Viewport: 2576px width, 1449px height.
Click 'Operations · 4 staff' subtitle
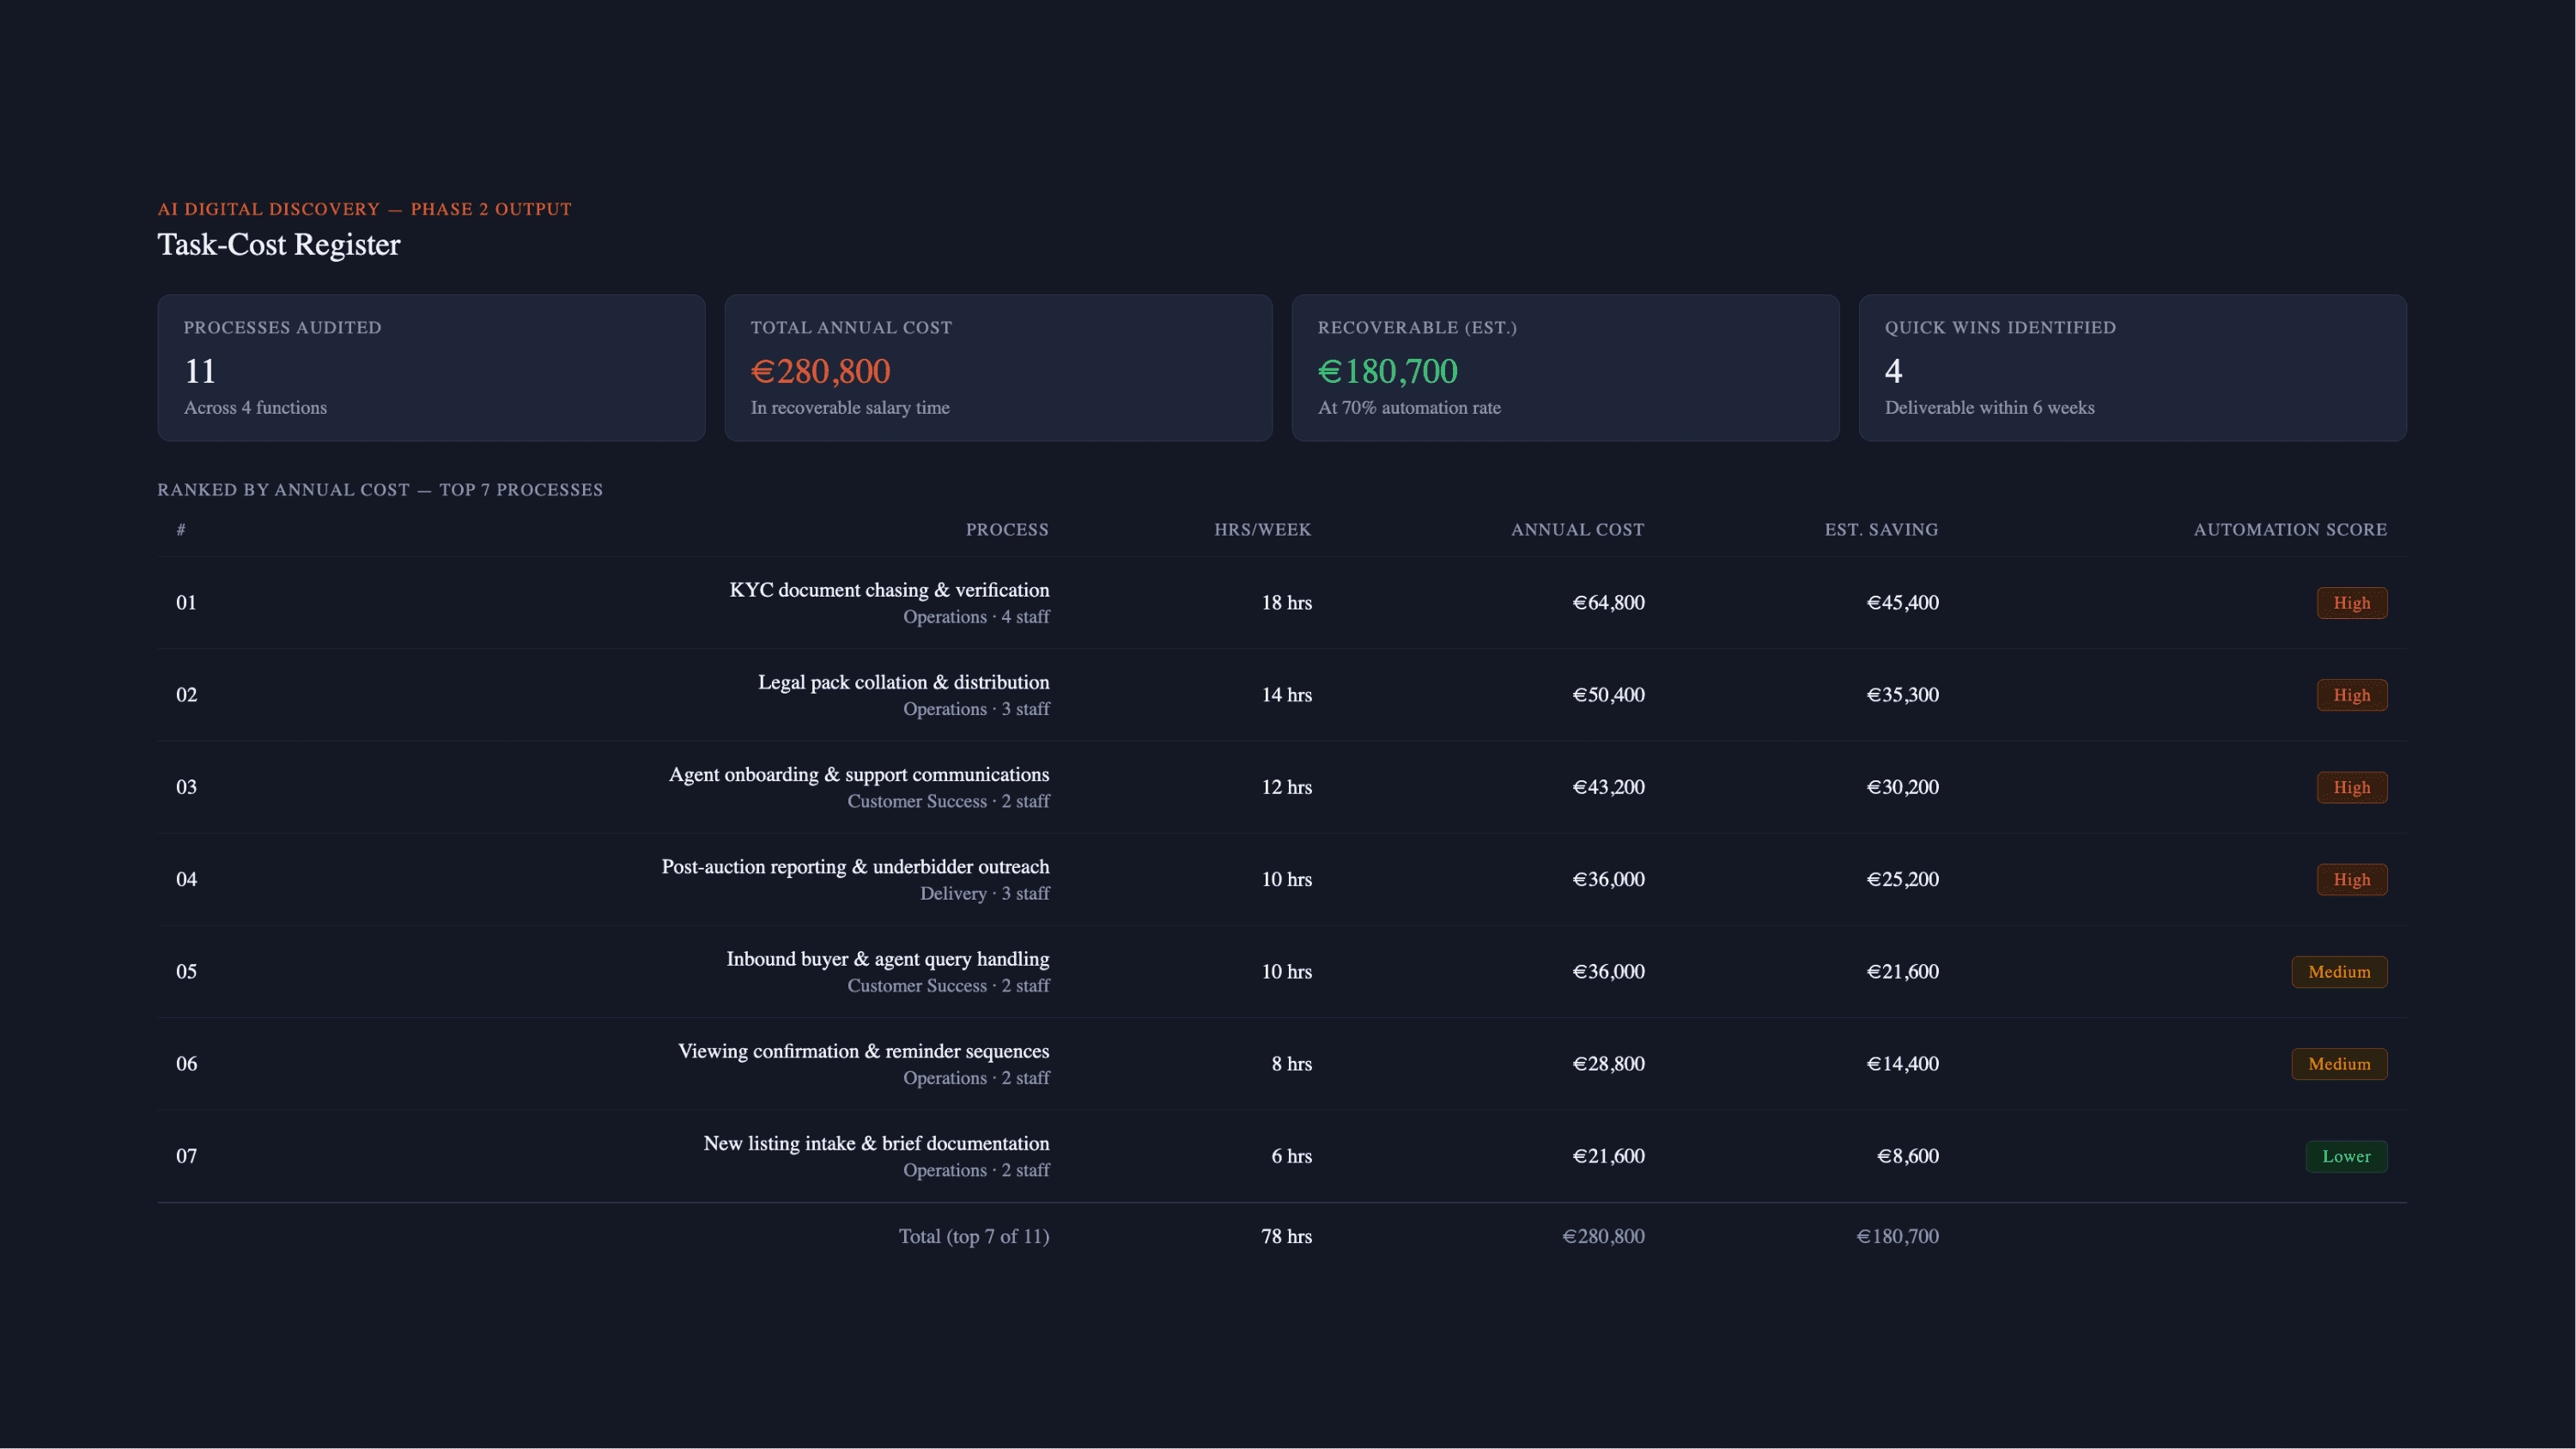point(976,616)
